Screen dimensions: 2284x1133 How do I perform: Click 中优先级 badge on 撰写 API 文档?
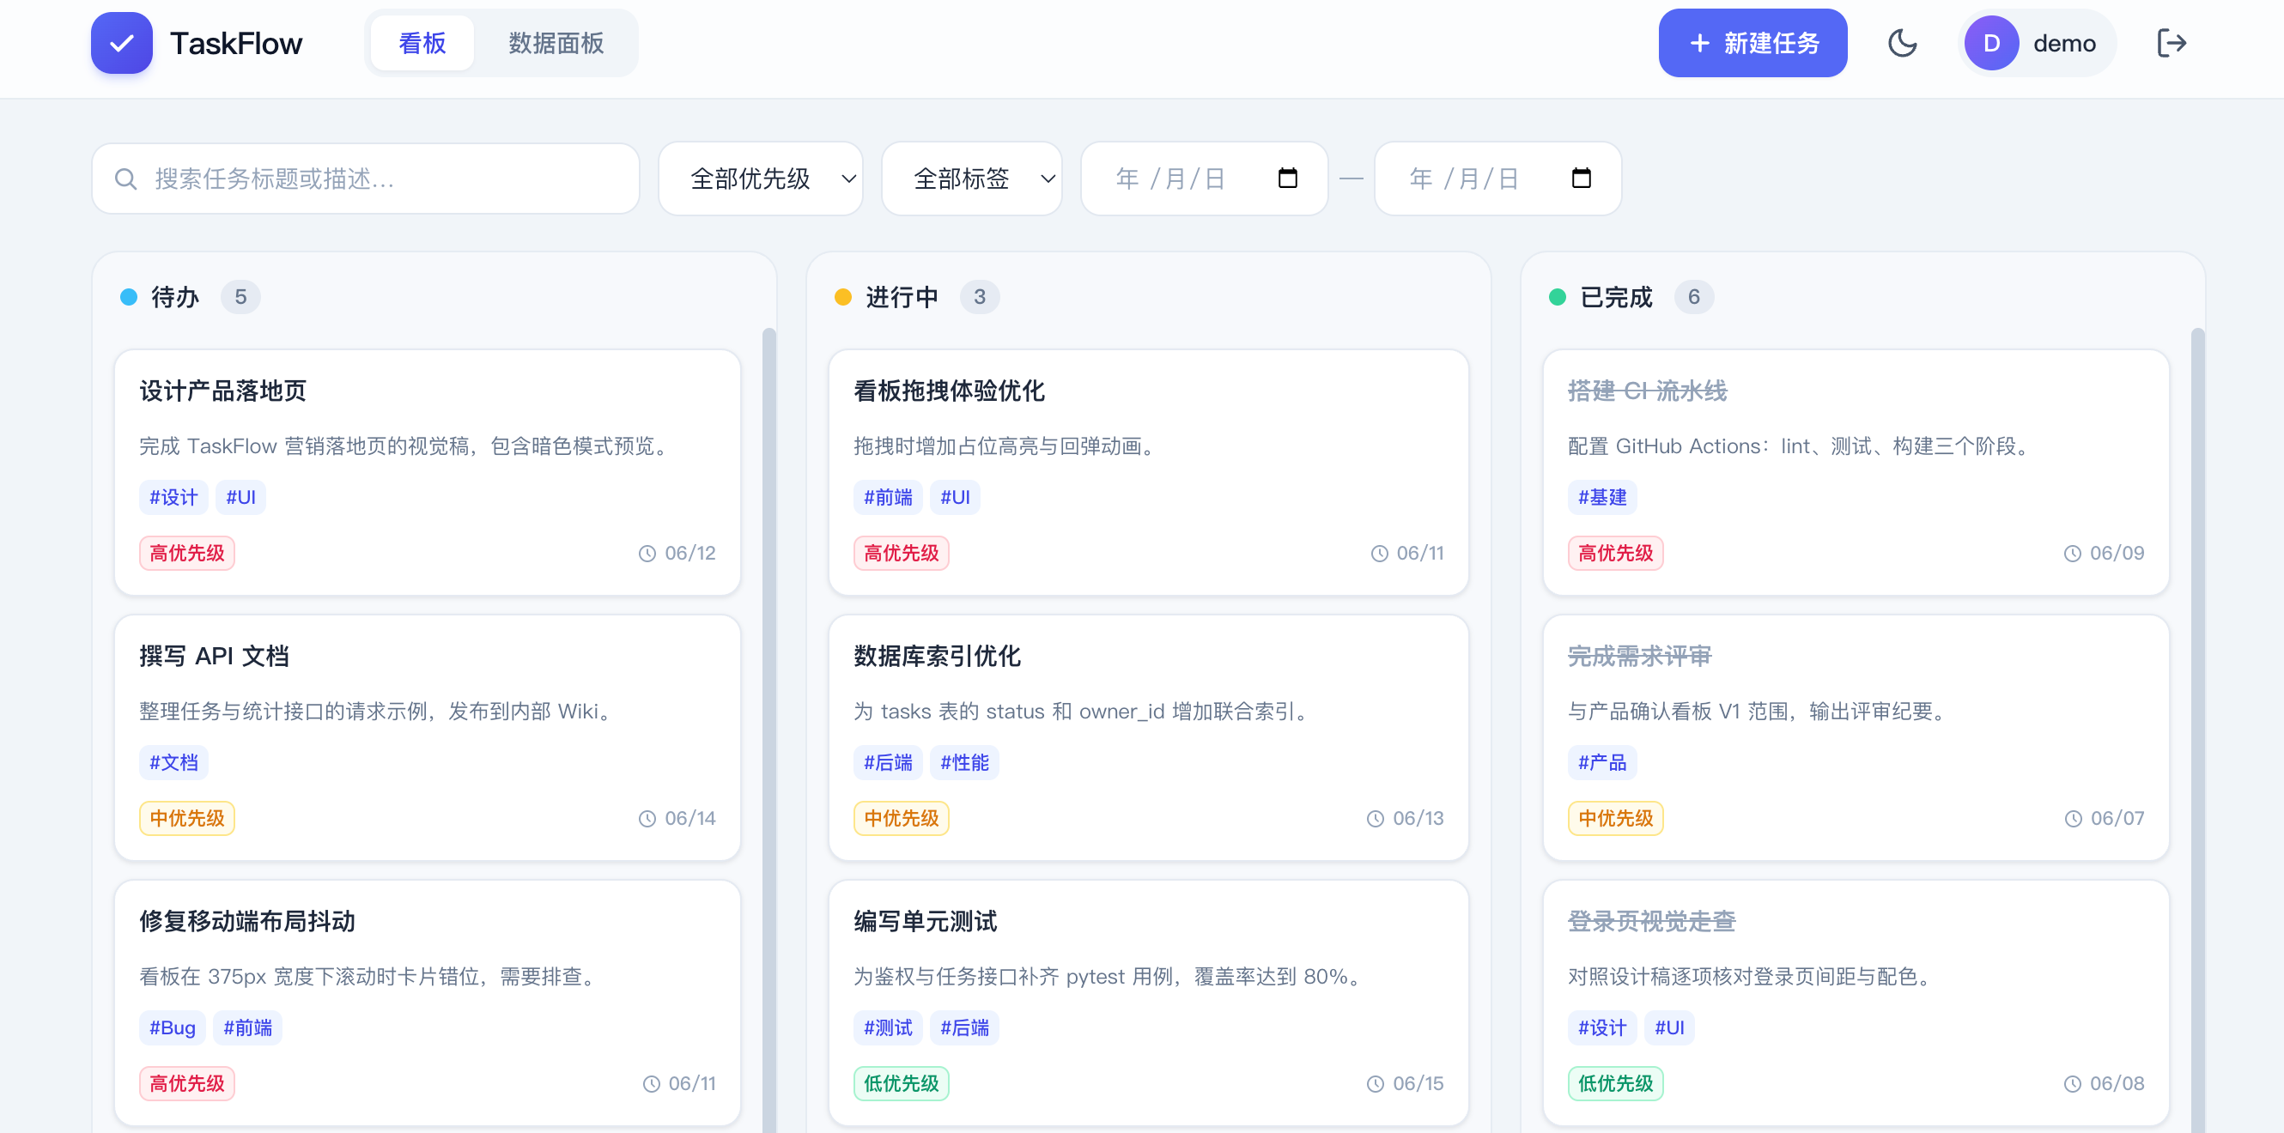(x=187, y=818)
